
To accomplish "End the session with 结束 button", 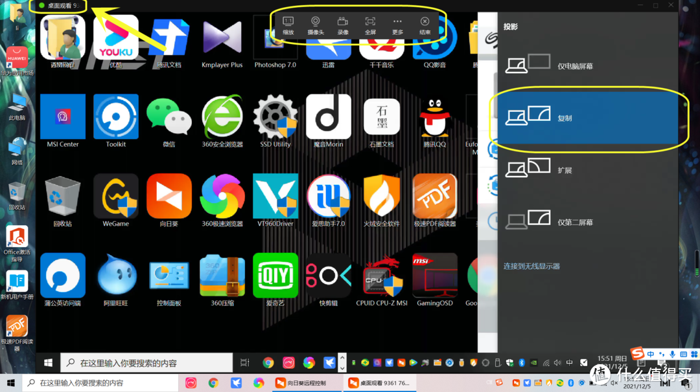I will pyautogui.click(x=425, y=26).
